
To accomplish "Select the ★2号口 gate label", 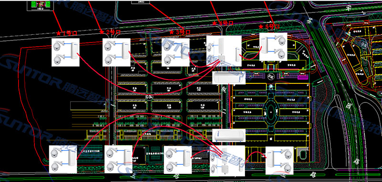I will point(110,32).
